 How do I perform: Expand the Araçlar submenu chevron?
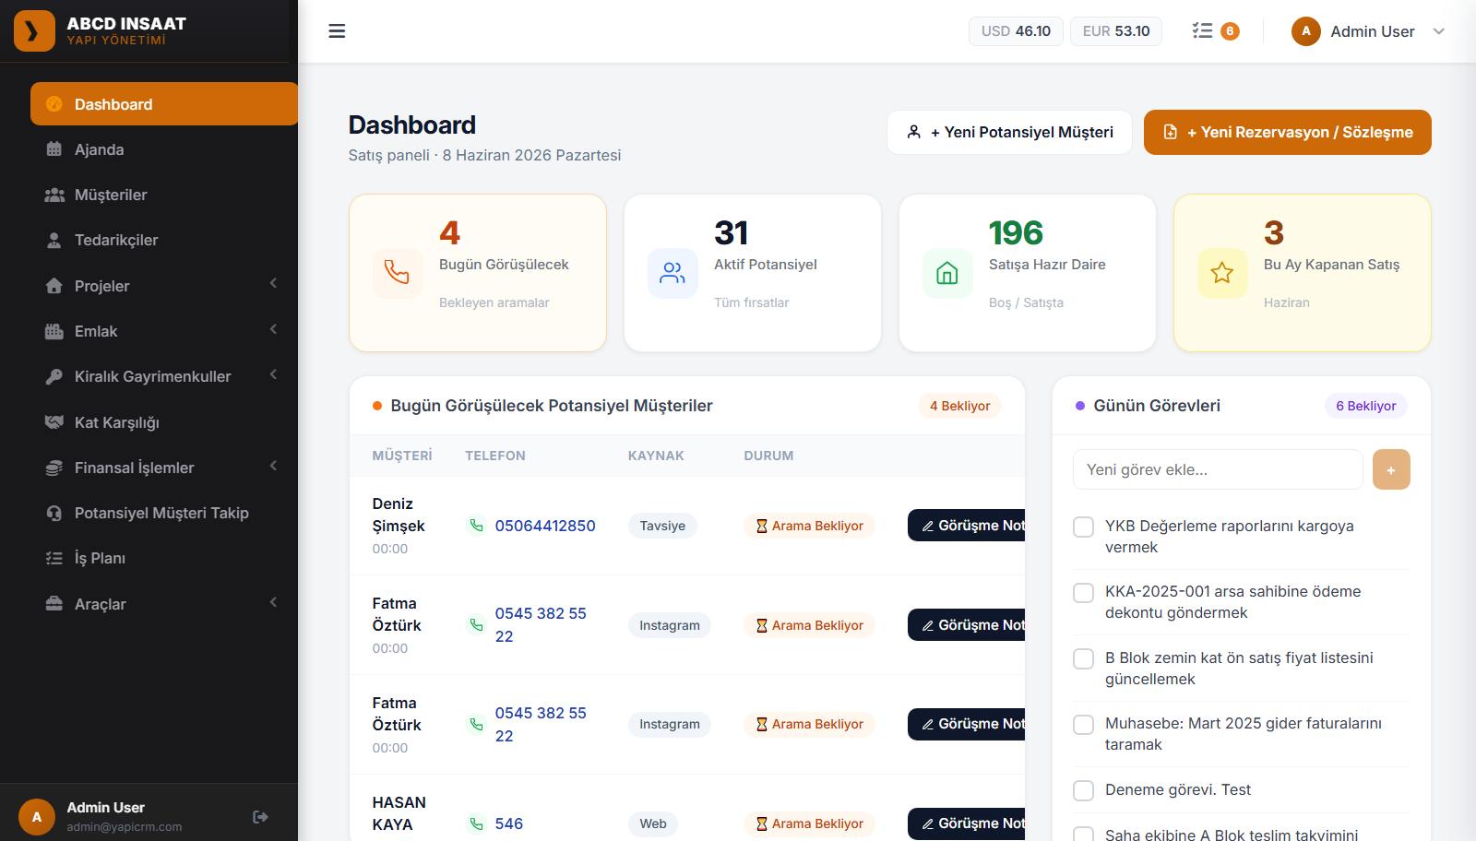tap(273, 602)
